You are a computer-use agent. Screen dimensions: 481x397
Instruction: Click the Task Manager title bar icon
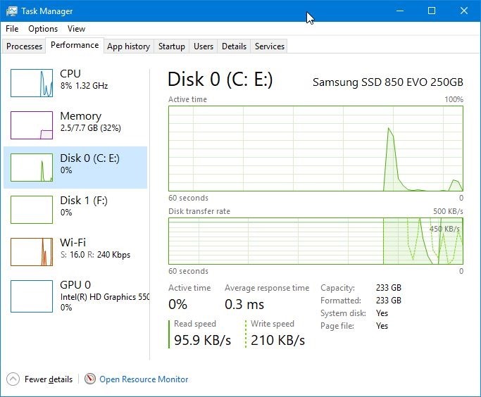click(x=12, y=11)
